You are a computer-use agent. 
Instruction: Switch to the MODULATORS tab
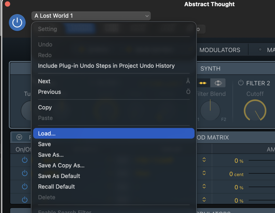click(x=220, y=50)
